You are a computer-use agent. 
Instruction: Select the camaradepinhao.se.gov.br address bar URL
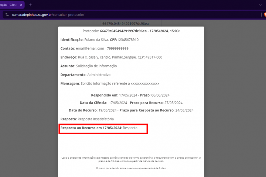click(x=48, y=15)
